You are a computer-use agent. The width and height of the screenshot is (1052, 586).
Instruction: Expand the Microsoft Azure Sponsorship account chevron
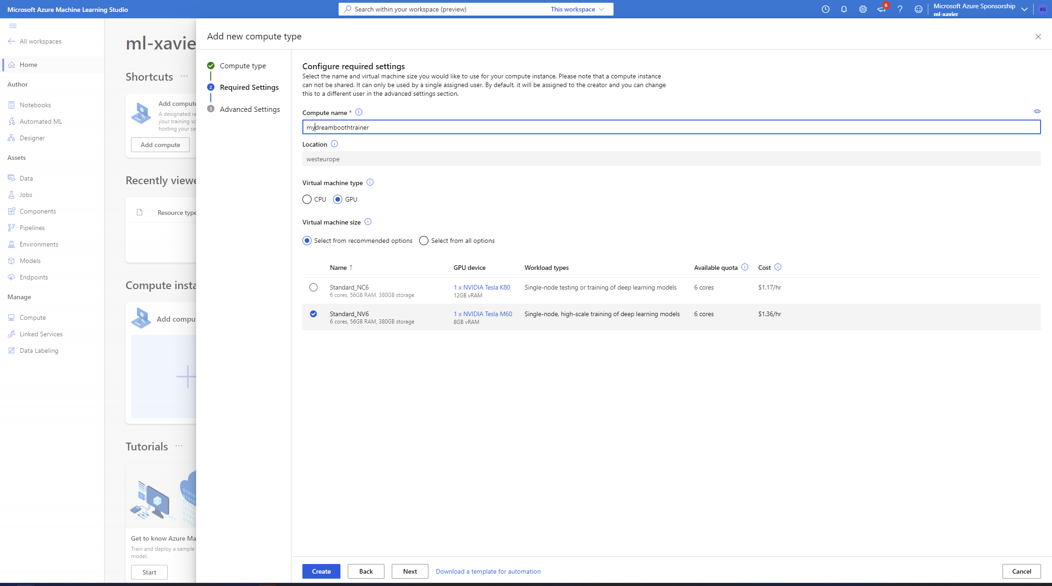1025,9
